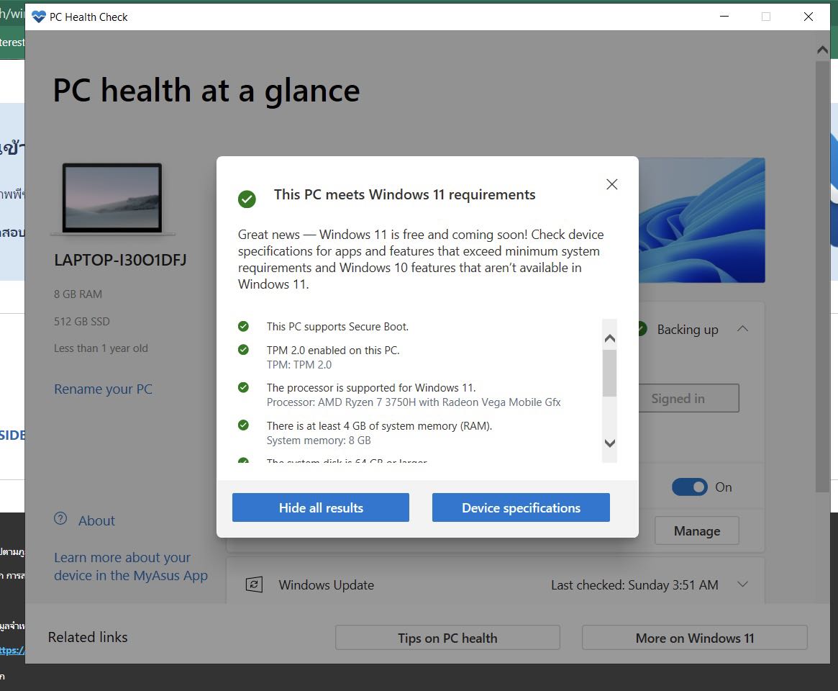Click More on Windows 11 button

tap(695, 638)
